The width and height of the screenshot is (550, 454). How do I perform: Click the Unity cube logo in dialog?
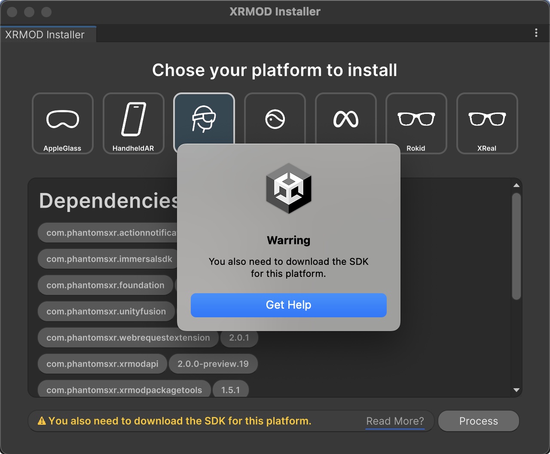[289, 188]
